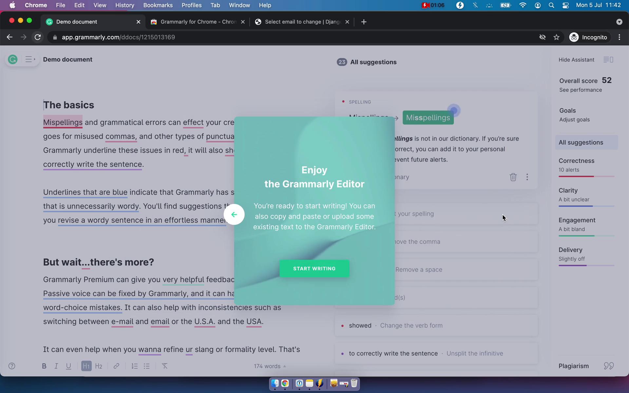Click the Bold formatting icon
Screen dimensions: 629x393
click(44, 366)
